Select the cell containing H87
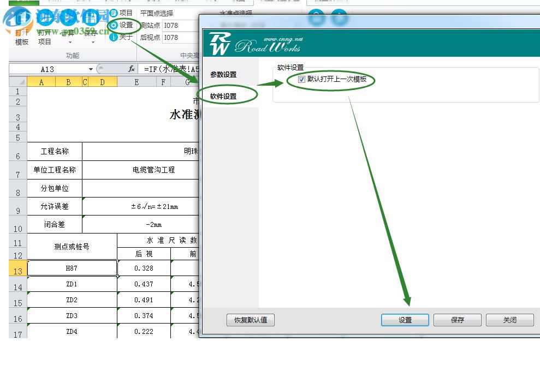This screenshot has width=540, height=365. 71,268
